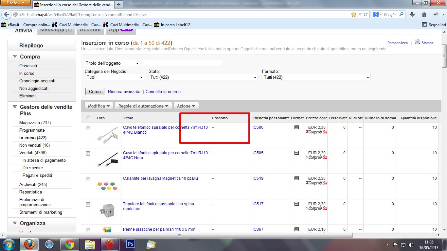447x251 pixels.
Task: Open Firefox from the taskbar
Action: coord(29,244)
